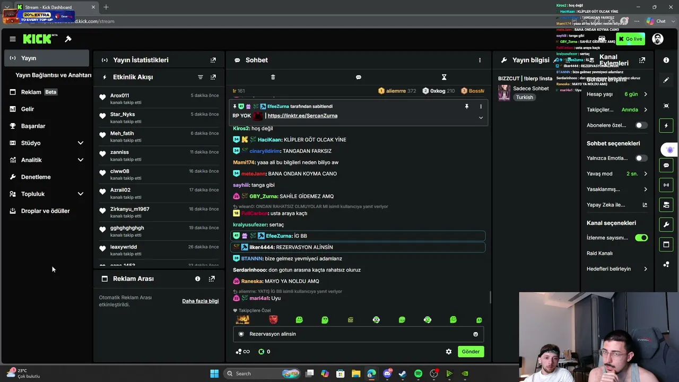Open Hedefleri belirleyin settings
Screen dimensions: 679x382
[x=617, y=269]
